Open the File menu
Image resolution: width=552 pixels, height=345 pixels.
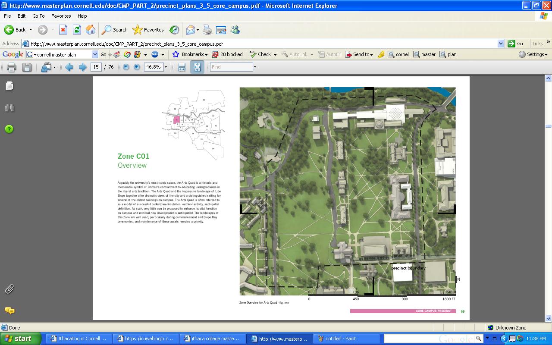[7, 16]
